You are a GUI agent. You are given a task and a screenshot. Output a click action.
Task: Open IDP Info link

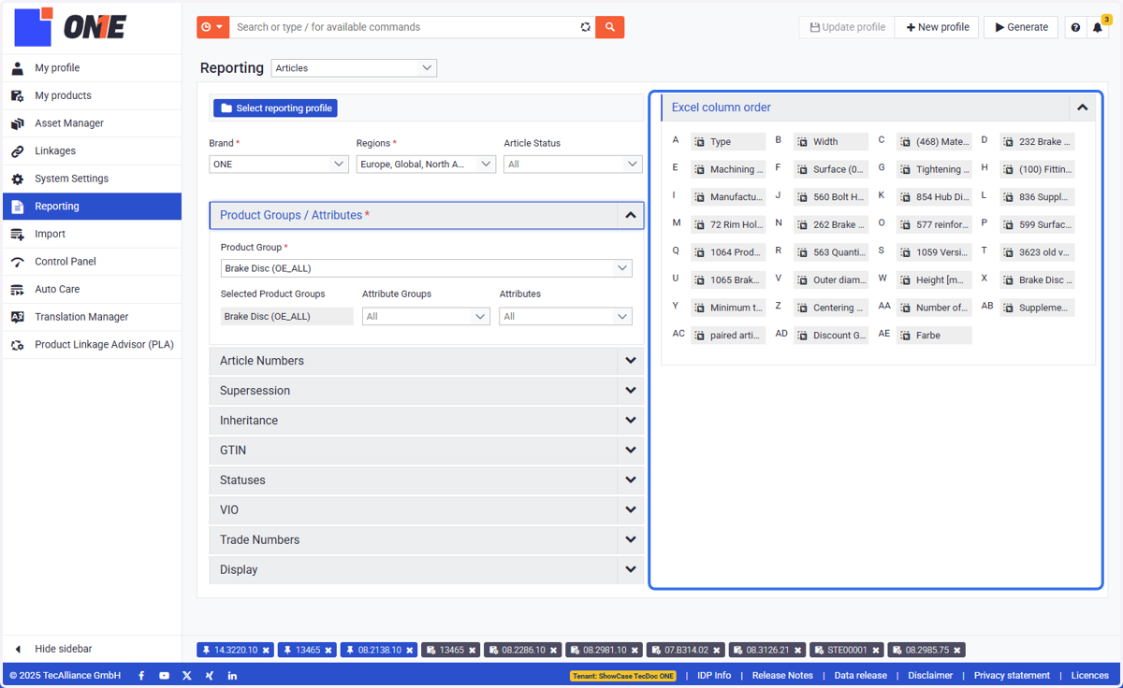pyautogui.click(x=714, y=675)
